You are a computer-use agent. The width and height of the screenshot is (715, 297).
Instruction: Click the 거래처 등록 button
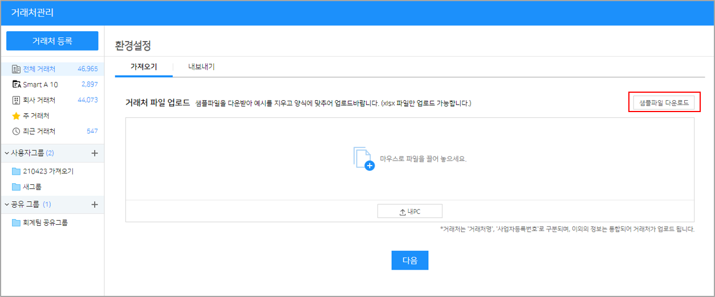pos(52,41)
